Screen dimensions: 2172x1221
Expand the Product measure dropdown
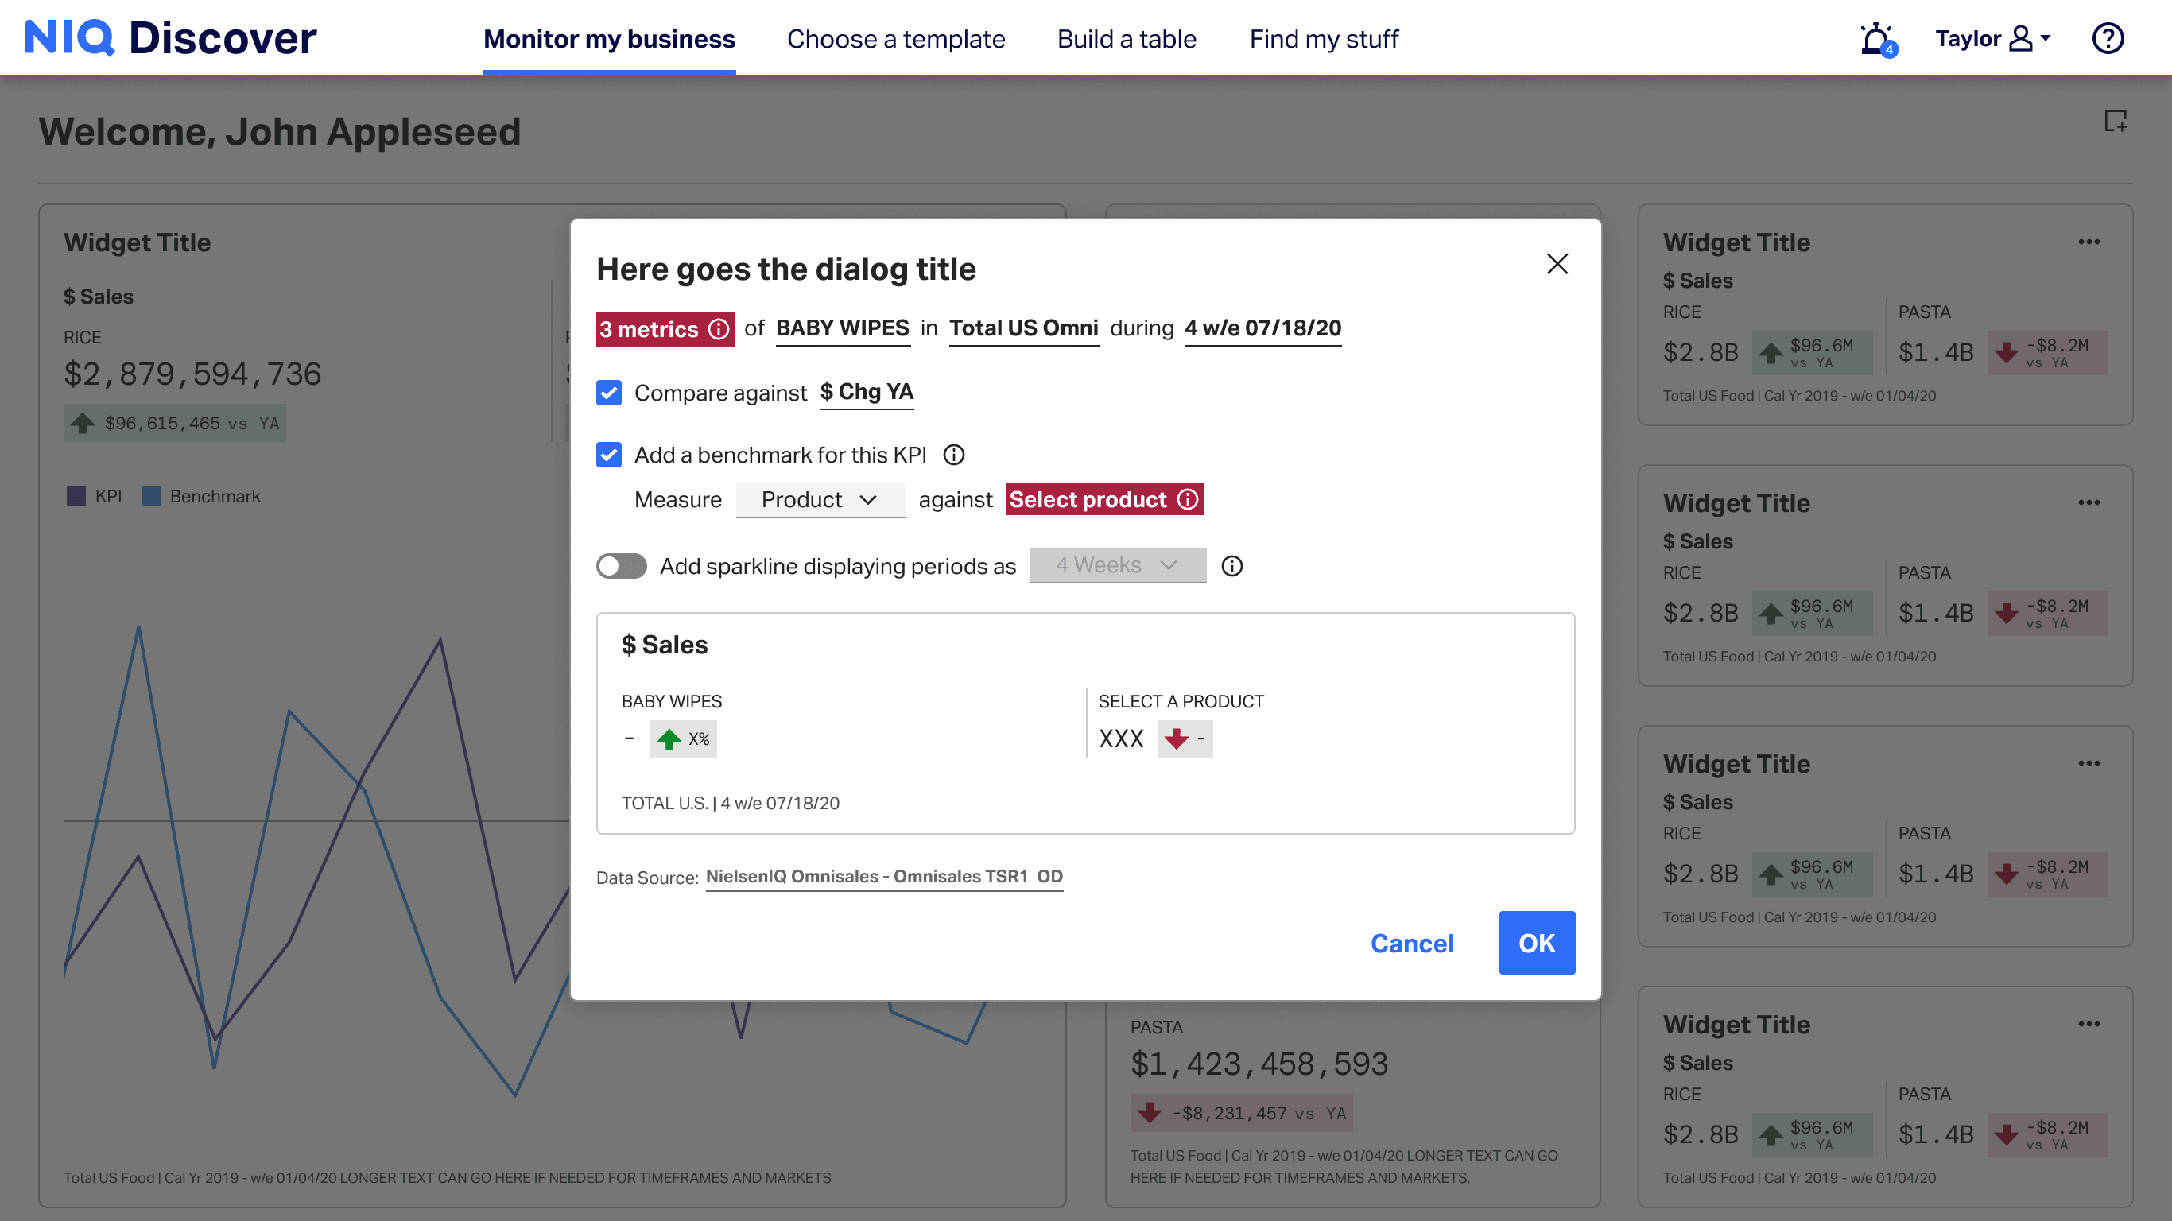click(820, 500)
